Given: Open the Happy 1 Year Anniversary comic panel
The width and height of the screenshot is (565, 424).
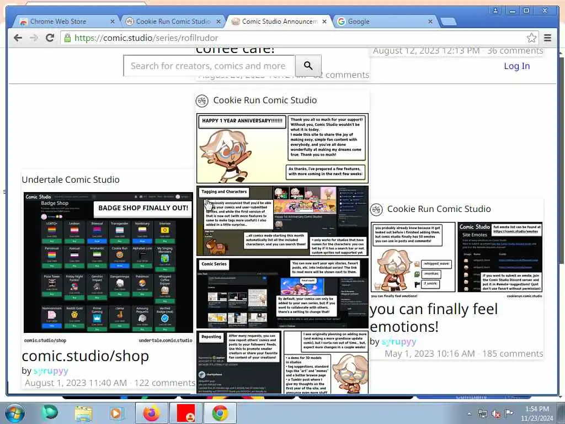Looking at the screenshot, I should pos(282,148).
